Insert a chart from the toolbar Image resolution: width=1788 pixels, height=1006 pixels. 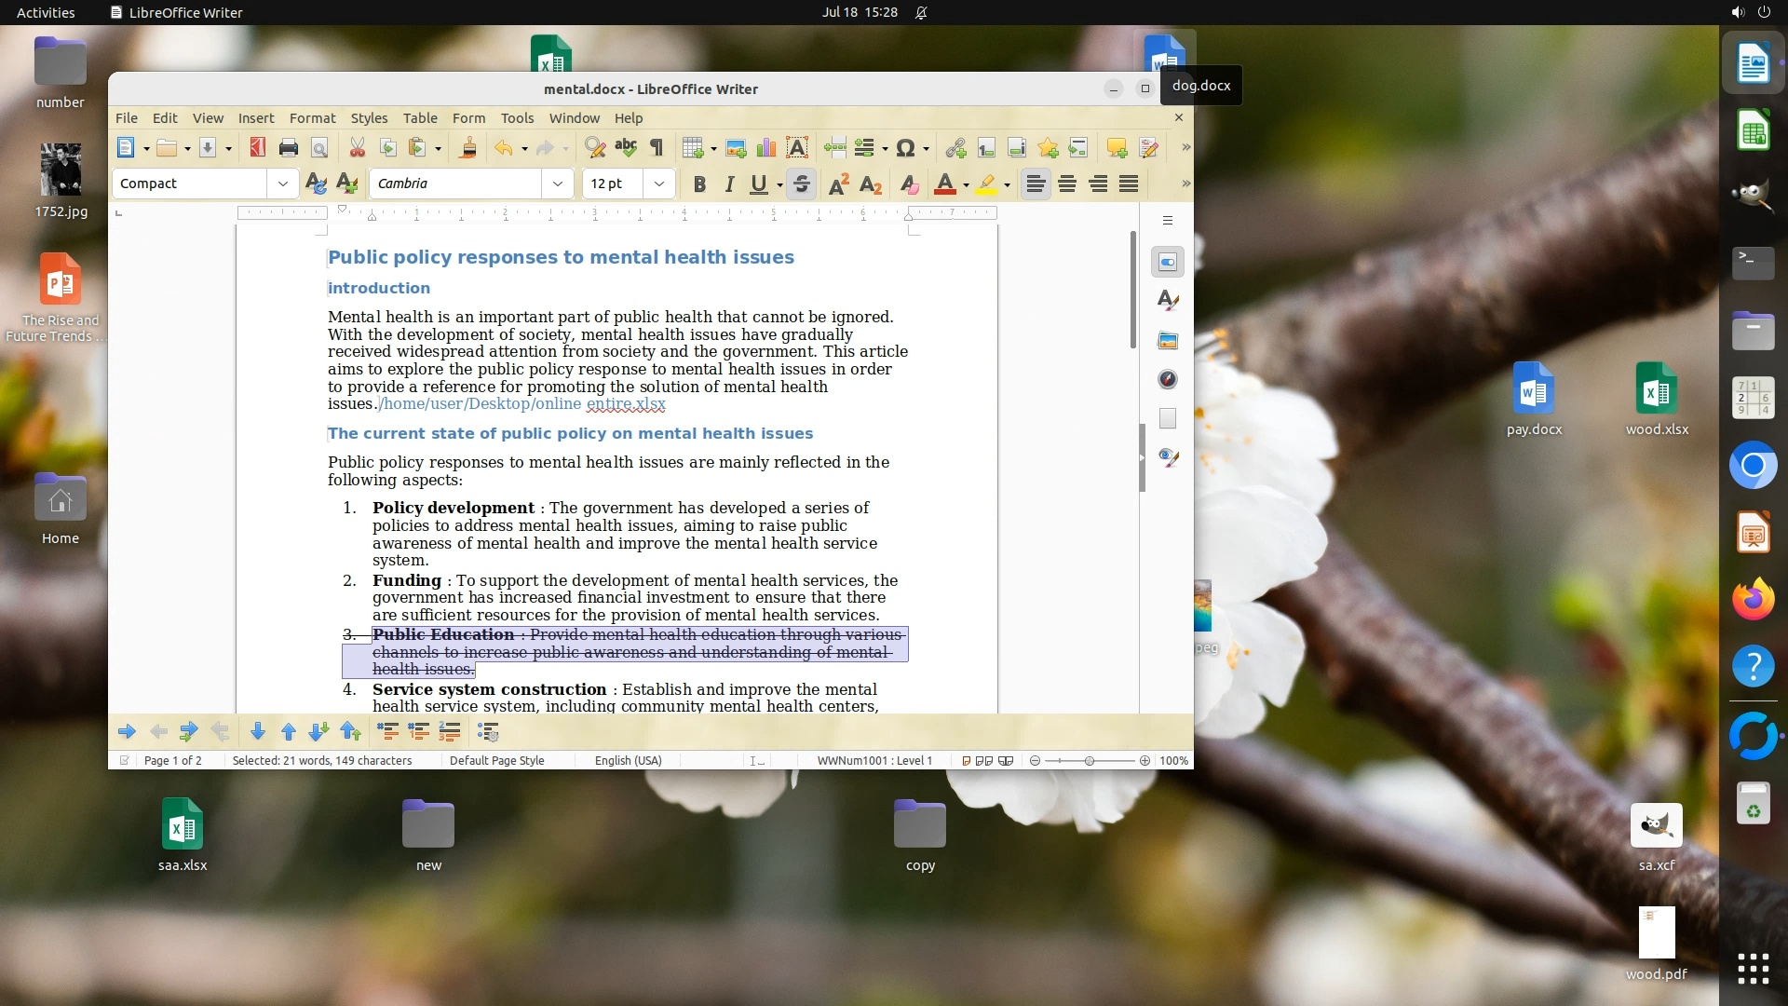[766, 148]
